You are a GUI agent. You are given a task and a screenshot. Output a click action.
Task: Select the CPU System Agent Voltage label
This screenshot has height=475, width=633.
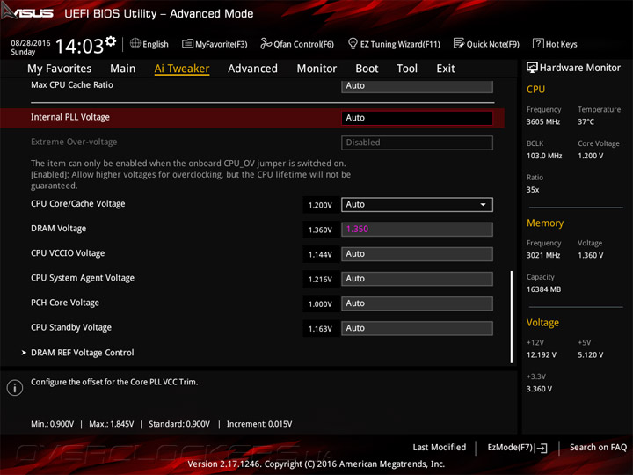click(83, 278)
